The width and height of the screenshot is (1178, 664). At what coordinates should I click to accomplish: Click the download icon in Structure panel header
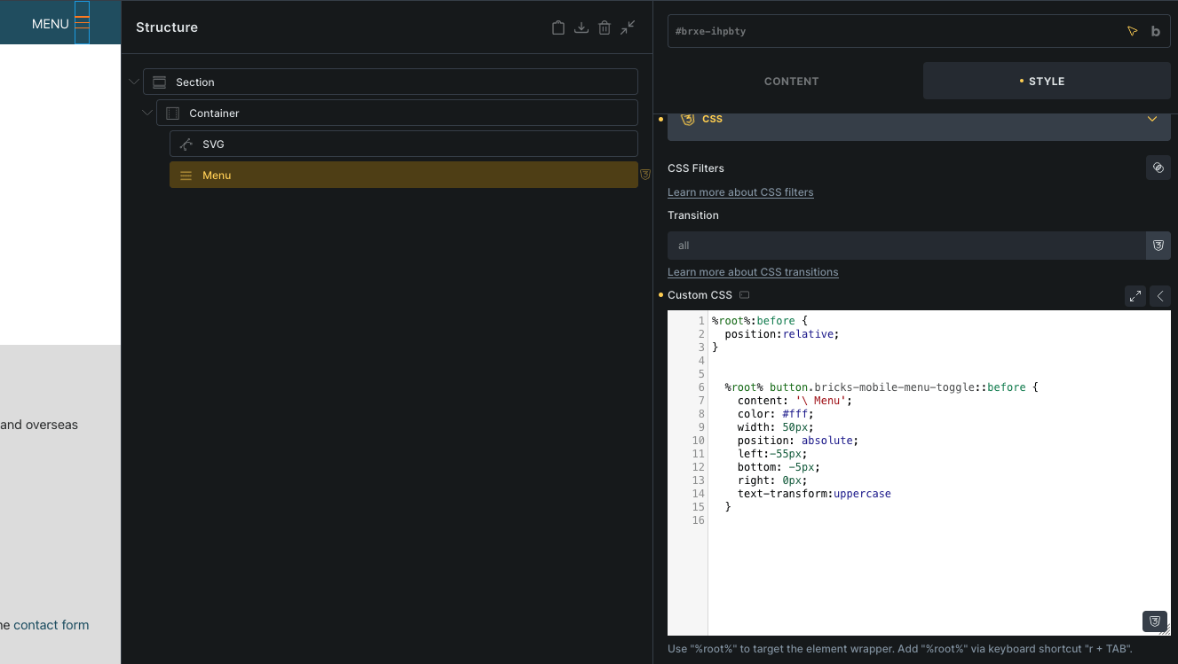tap(581, 27)
